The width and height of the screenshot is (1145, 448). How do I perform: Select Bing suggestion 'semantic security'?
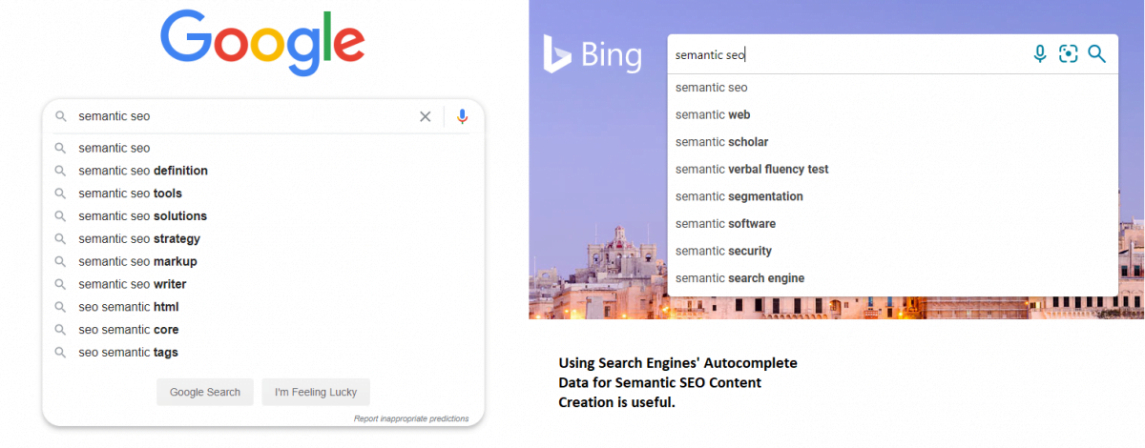tap(723, 251)
